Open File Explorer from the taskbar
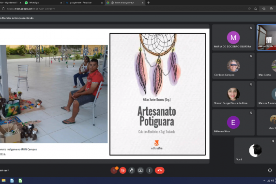Image resolution: width=276 pixels, height=184 pixels. (3, 181)
